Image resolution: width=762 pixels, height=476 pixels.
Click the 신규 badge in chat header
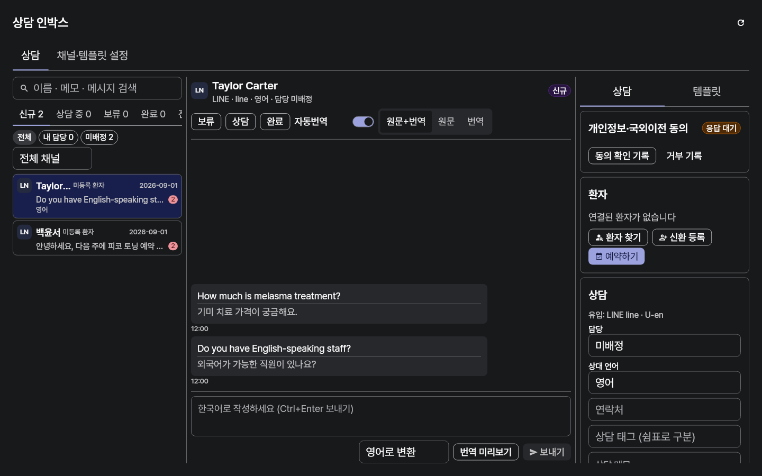pos(559,91)
